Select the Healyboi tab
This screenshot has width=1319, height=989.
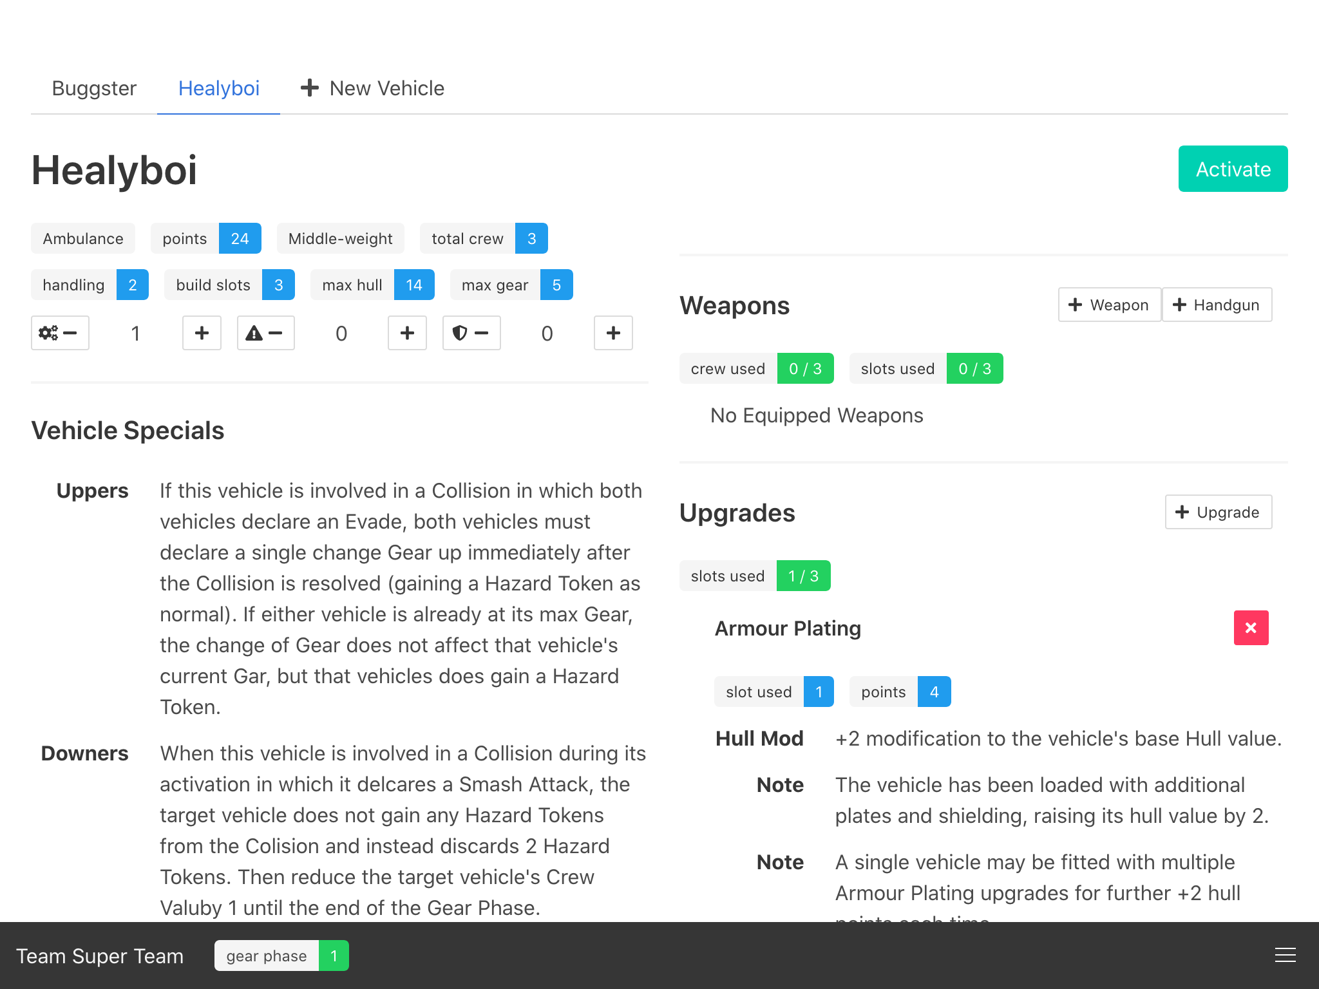click(x=218, y=88)
